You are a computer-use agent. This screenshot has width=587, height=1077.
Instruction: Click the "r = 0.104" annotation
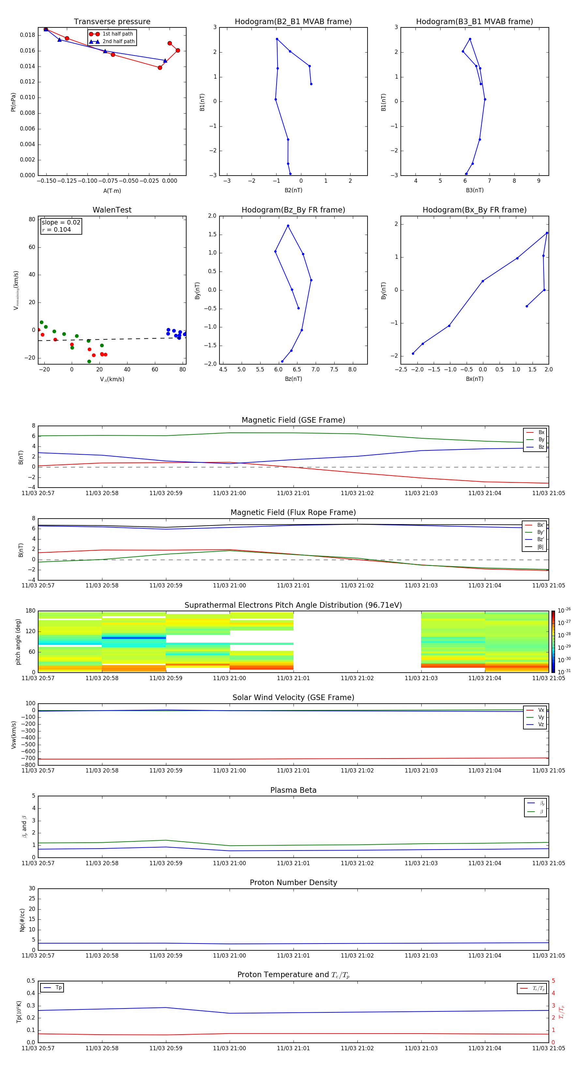coord(56,229)
